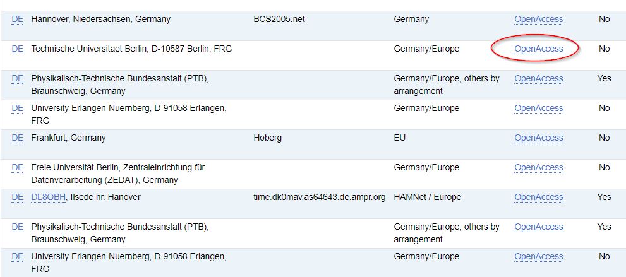Open DE link beside Freie Universität Berlin

[x=18, y=167]
